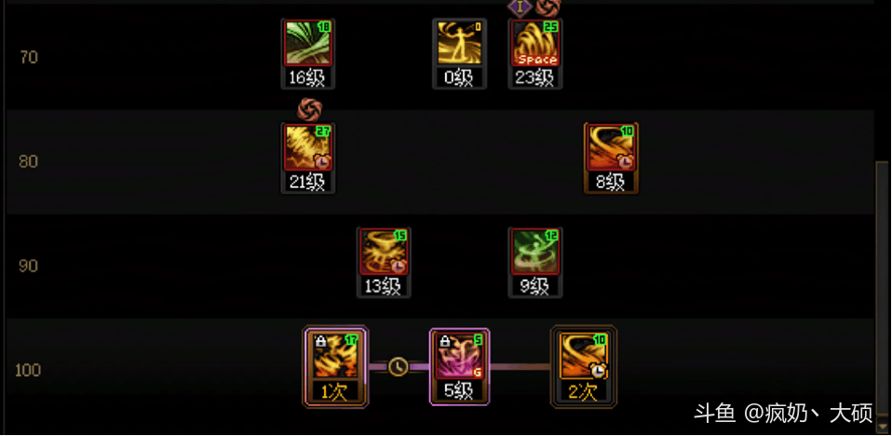The height and width of the screenshot is (436, 892).
Task: Click the golden figure skill at 0级
Action: [459, 43]
